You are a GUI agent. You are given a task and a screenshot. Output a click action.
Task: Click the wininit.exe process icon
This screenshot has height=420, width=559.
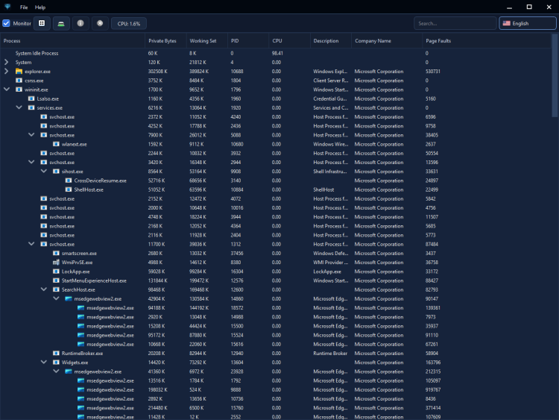(19, 90)
